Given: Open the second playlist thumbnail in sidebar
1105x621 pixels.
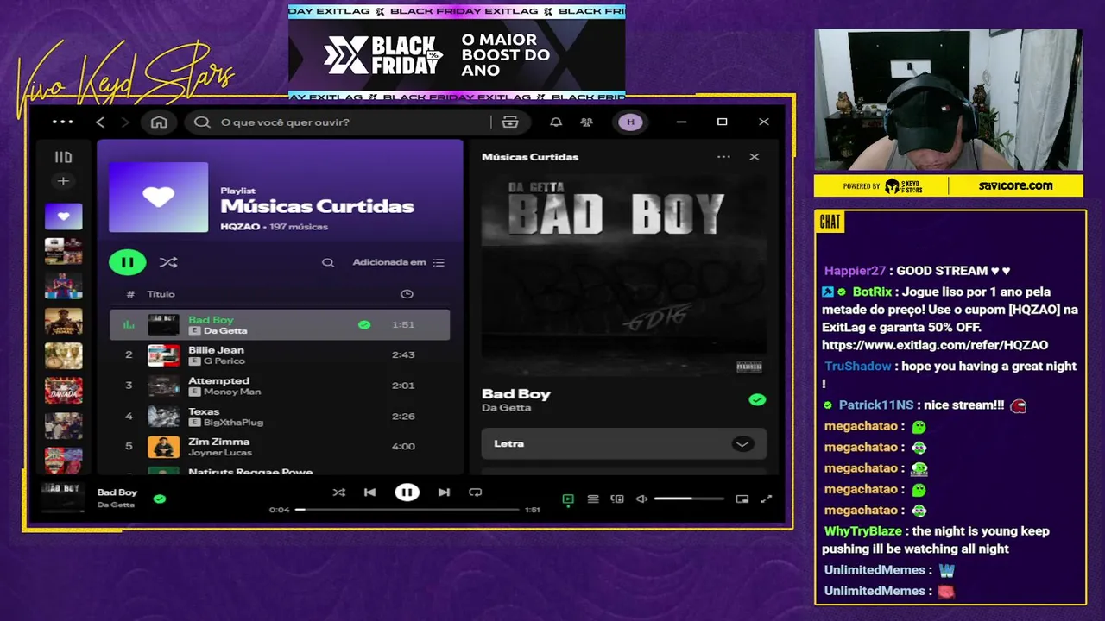Looking at the screenshot, I should click(x=64, y=251).
